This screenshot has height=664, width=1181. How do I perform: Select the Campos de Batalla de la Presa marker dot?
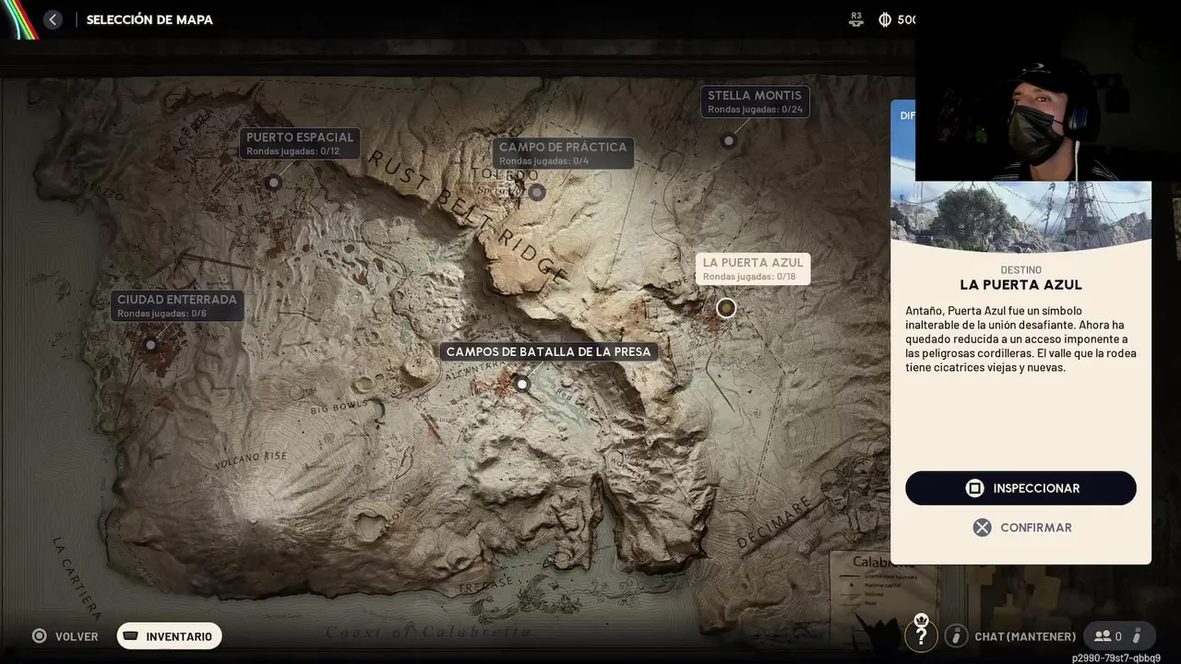[522, 384]
